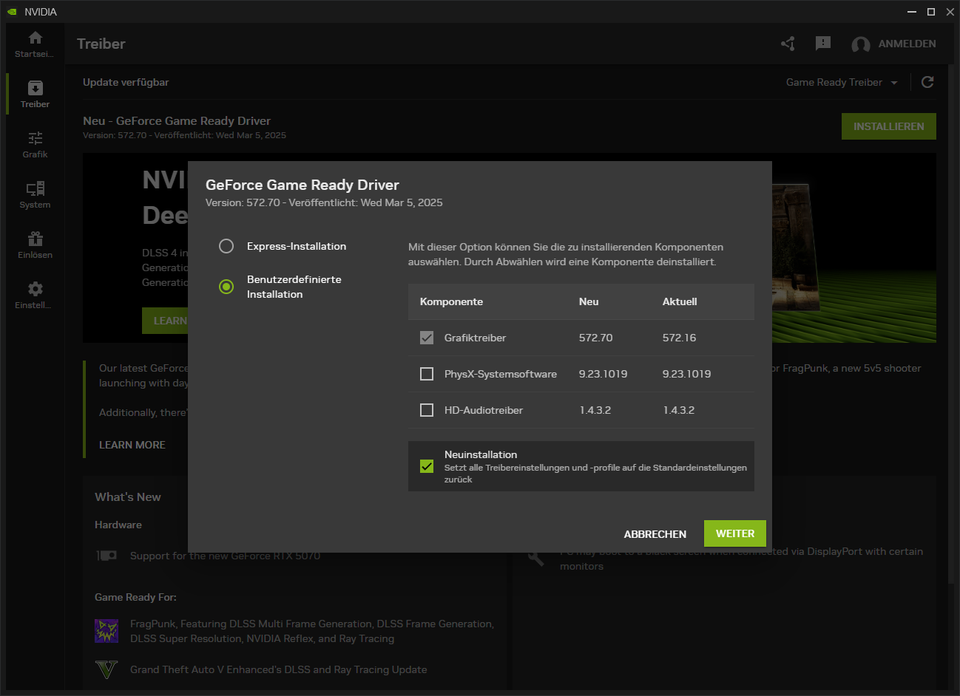Click the What's New heading
The image size is (960, 696).
pos(128,497)
